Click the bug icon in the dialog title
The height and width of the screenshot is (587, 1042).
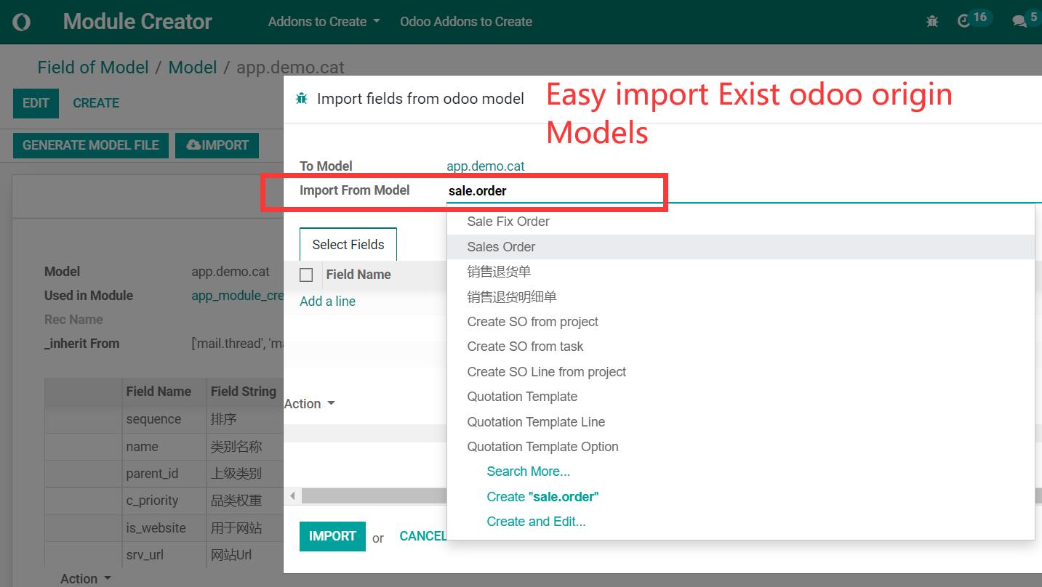(x=302, y=99)
